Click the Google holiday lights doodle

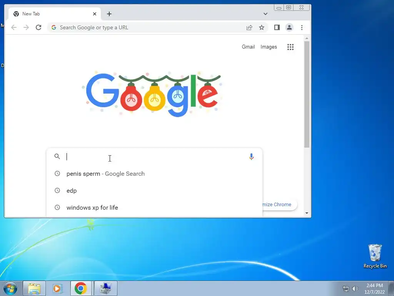tap(153, 94)
